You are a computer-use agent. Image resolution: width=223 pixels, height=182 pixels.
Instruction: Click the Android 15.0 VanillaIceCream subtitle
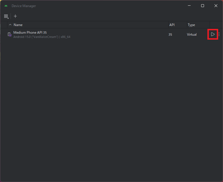click(x=42, y=37)
